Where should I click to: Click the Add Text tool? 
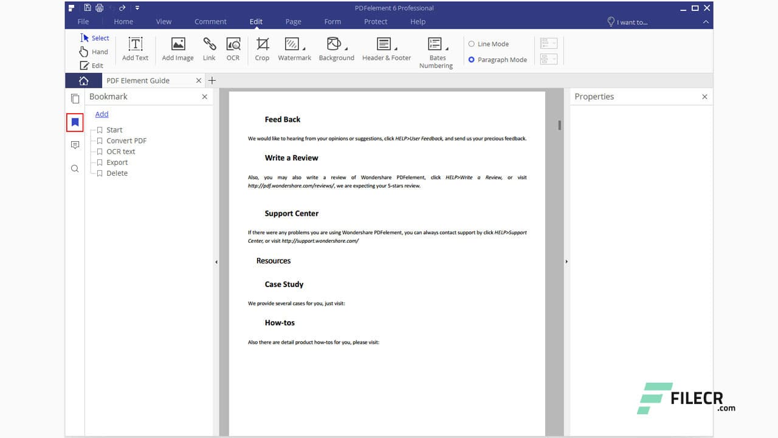click(134, 49)
